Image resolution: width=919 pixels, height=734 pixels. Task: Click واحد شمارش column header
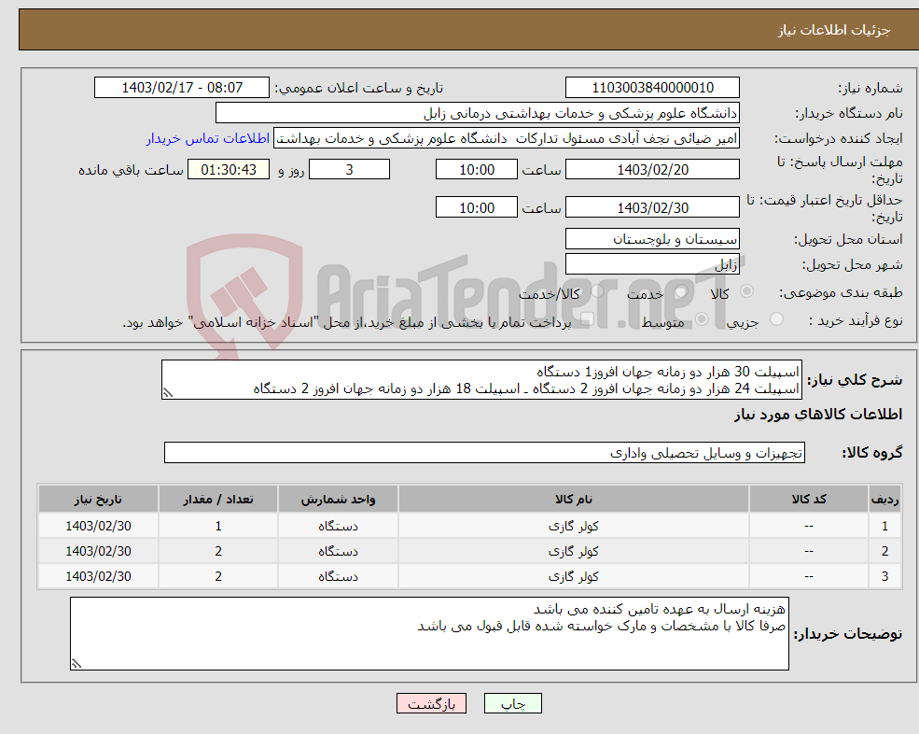pos(338,500)
